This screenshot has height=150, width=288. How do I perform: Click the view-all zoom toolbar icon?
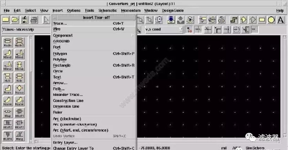point(159,20)
